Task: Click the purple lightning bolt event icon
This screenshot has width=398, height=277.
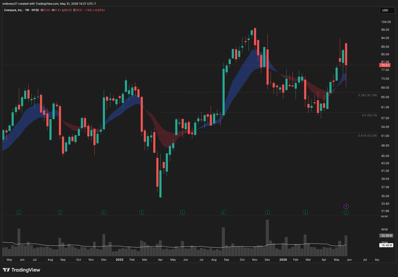Action: point(346,206)
